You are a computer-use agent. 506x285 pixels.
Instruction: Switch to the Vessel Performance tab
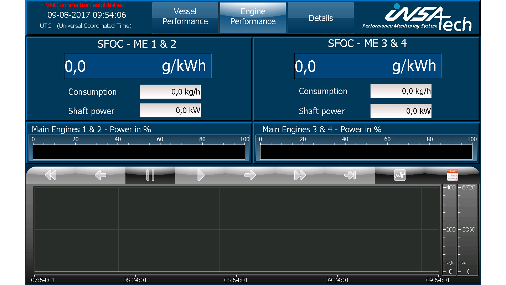[185, 16]
